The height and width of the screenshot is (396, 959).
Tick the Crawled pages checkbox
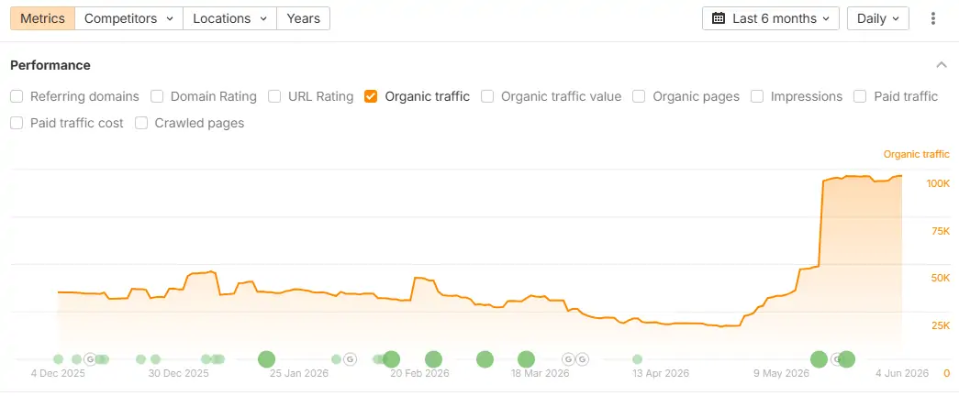tap(141, 123)
